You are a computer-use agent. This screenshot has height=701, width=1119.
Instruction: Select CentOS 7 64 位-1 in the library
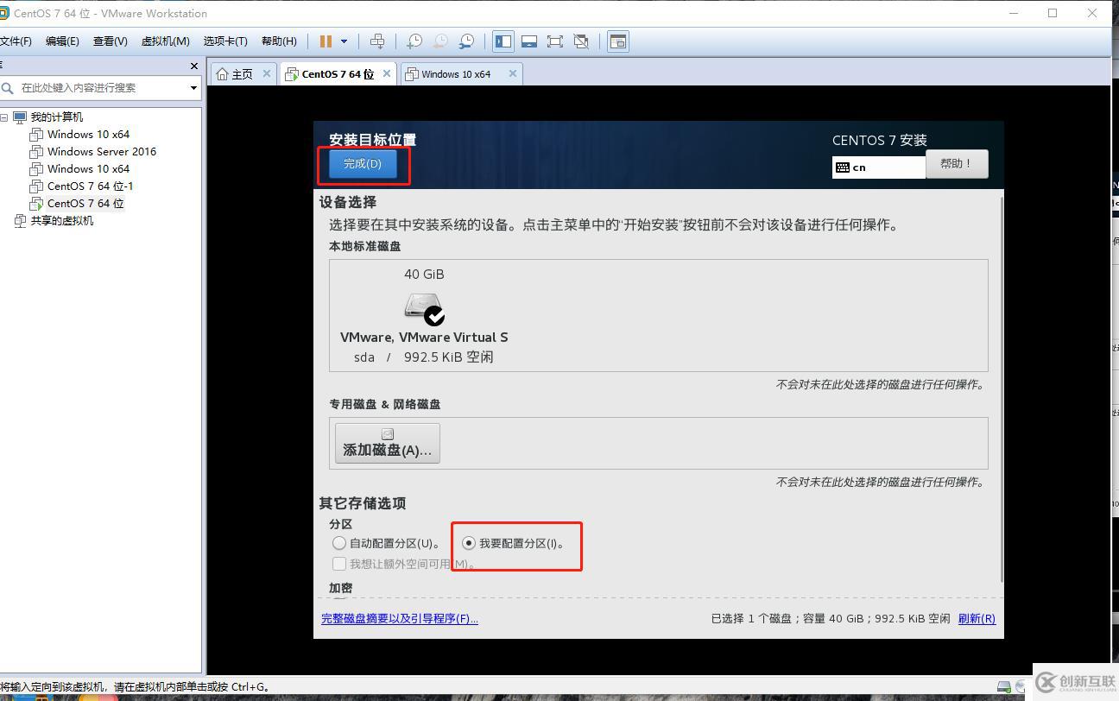pos(90,186)
